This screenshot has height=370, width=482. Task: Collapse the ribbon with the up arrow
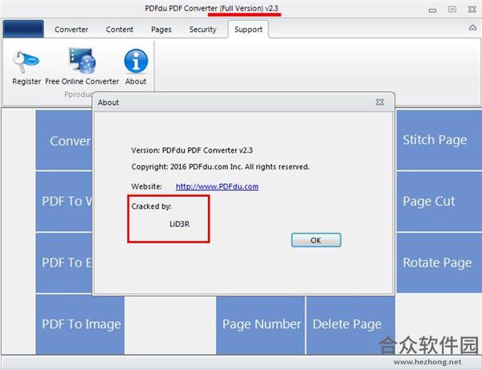473,28
